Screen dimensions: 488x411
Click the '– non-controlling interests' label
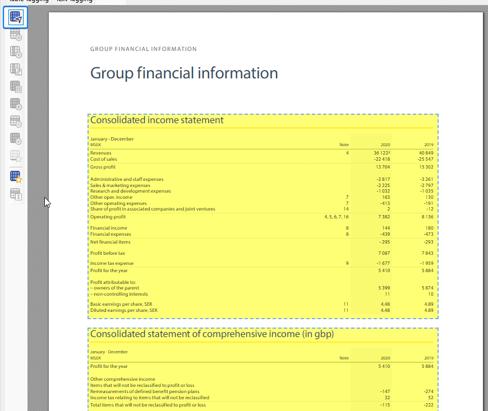point(119,294)
